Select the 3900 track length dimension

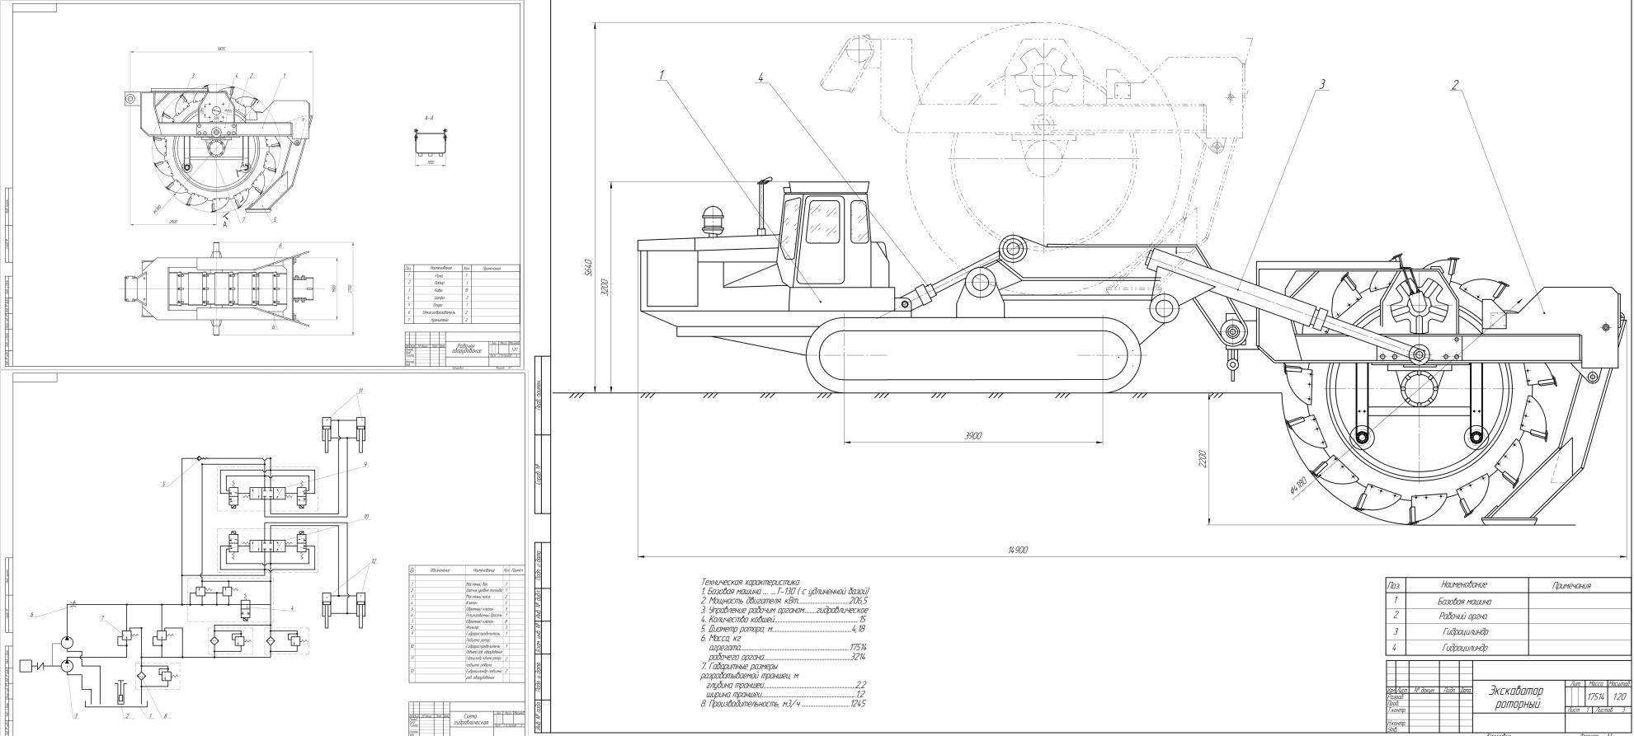point(973,435)
